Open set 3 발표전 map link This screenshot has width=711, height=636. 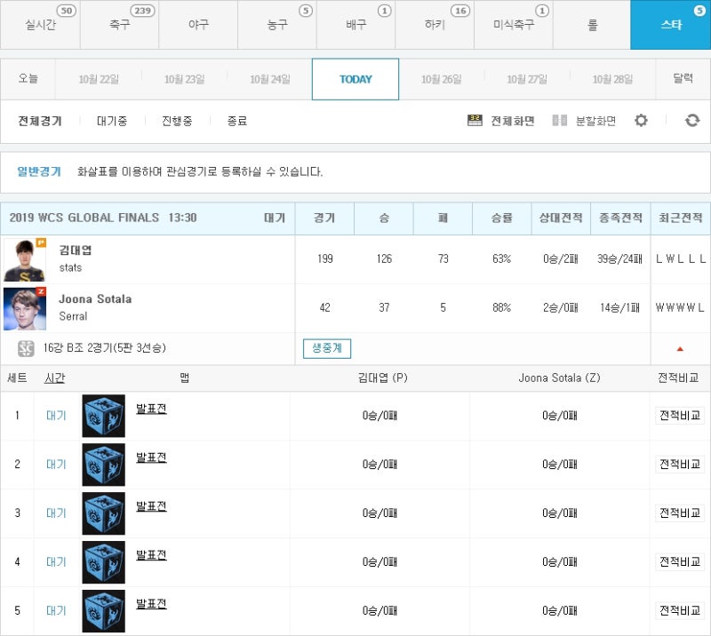click(x=151, y=506)
